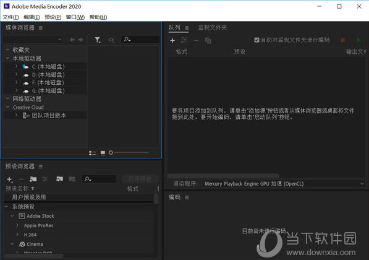Viewport: 369px width, 260px height.
Task: Open the Media Browser path dropdown
Action: [33, 40]
